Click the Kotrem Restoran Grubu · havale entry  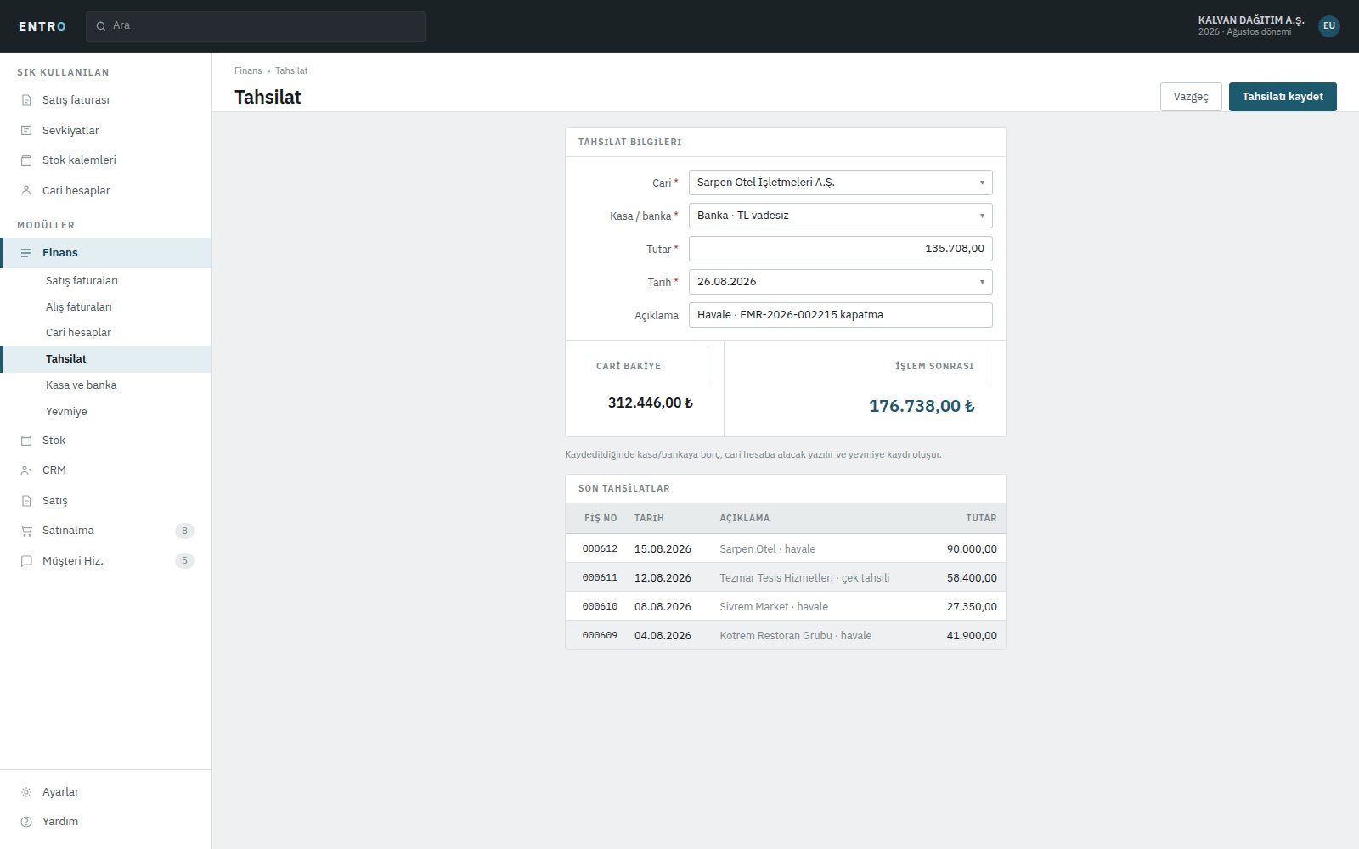coord(796,636)
